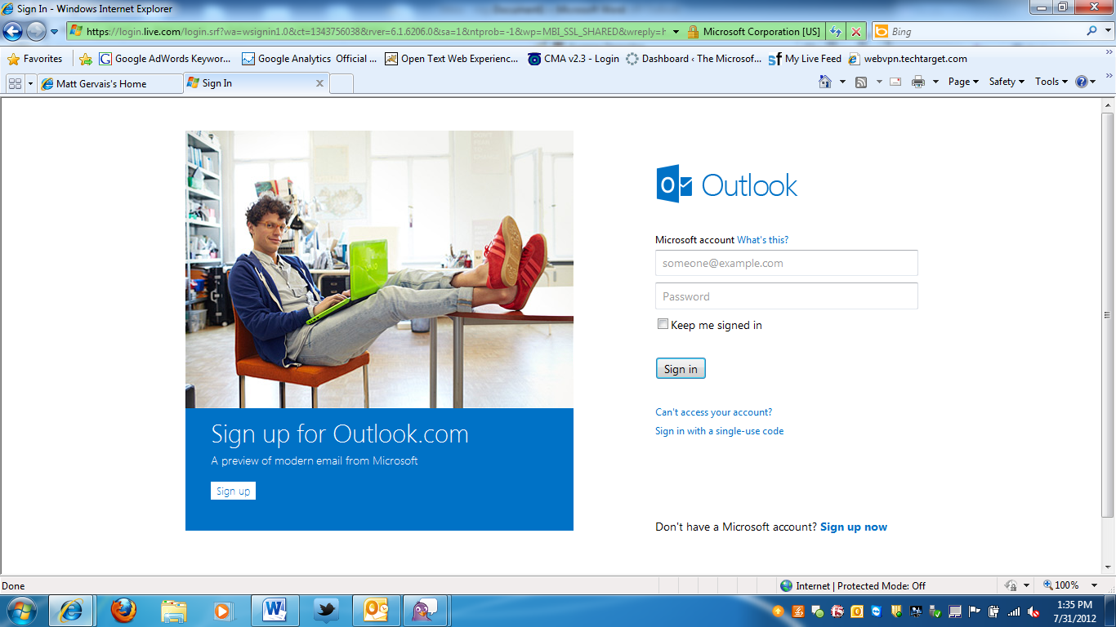Open the What's this? link
This screenshot has height=627, width=1116.
point(762,240)
